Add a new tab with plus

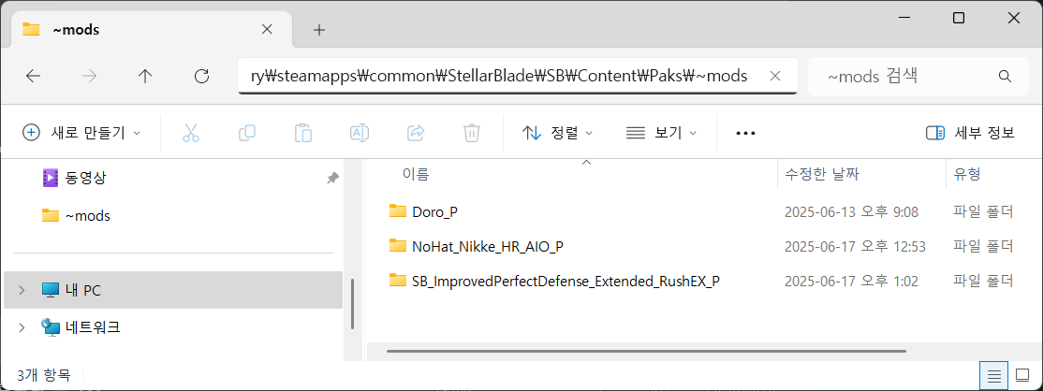(x=319, y=30)
